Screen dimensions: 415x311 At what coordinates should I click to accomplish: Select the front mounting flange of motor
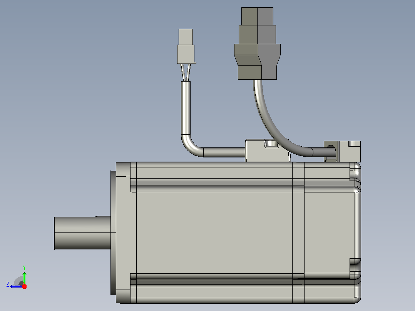click(123, 232)
